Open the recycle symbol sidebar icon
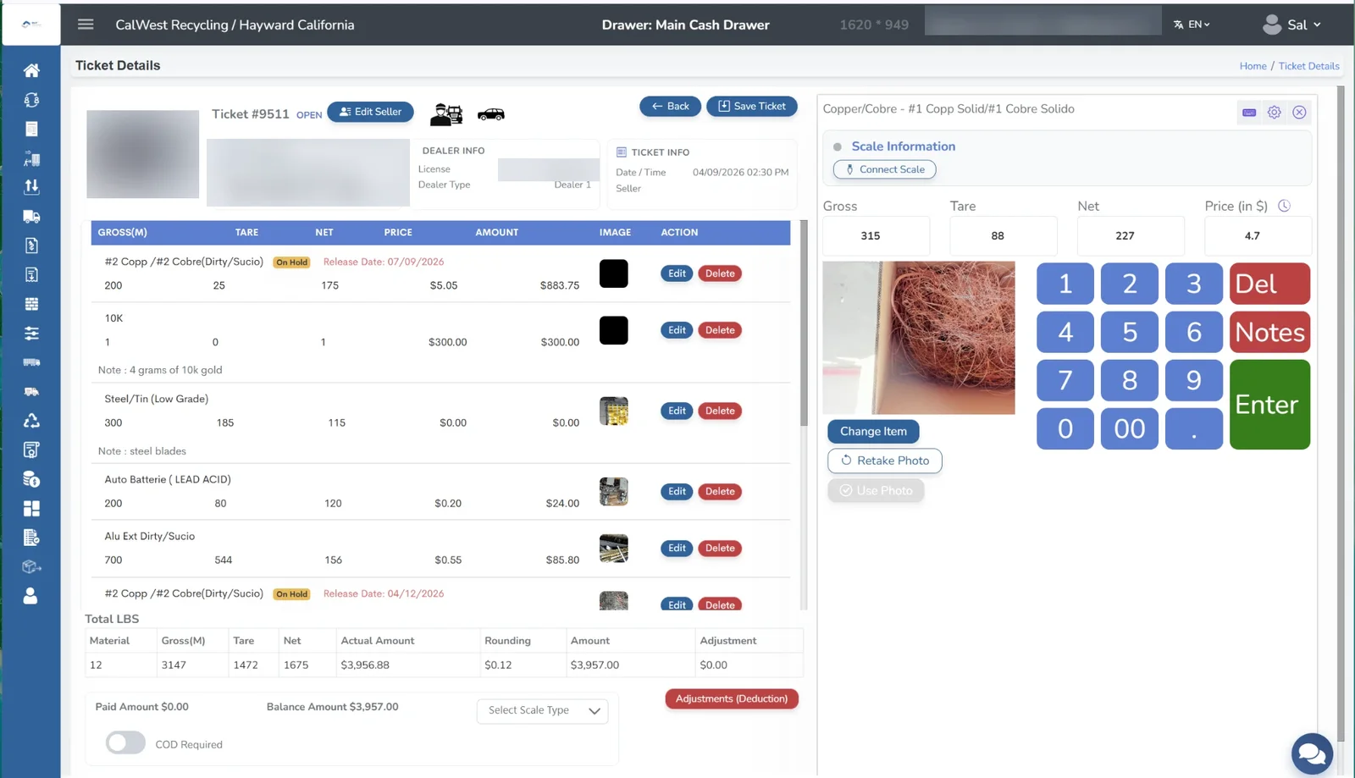Screen dimensions: 1355x778 click(x=31, y=421)
